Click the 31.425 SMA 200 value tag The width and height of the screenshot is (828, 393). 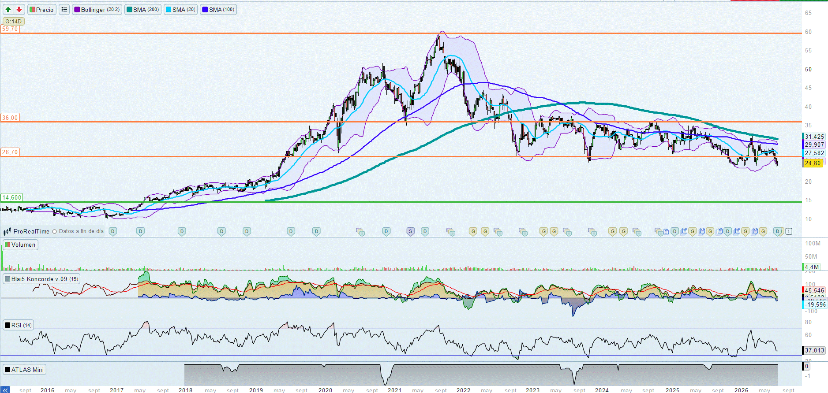click(x=813, y=137)
